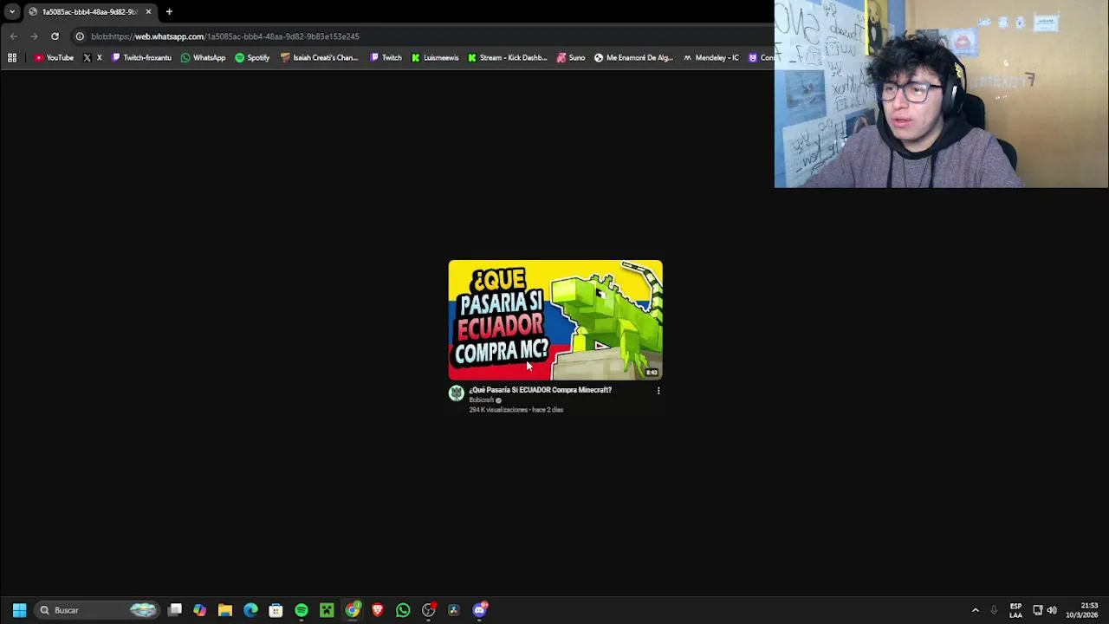Open the YouTube bookmark
This screenshot has width=1109, height=624.
pos(54,58)
